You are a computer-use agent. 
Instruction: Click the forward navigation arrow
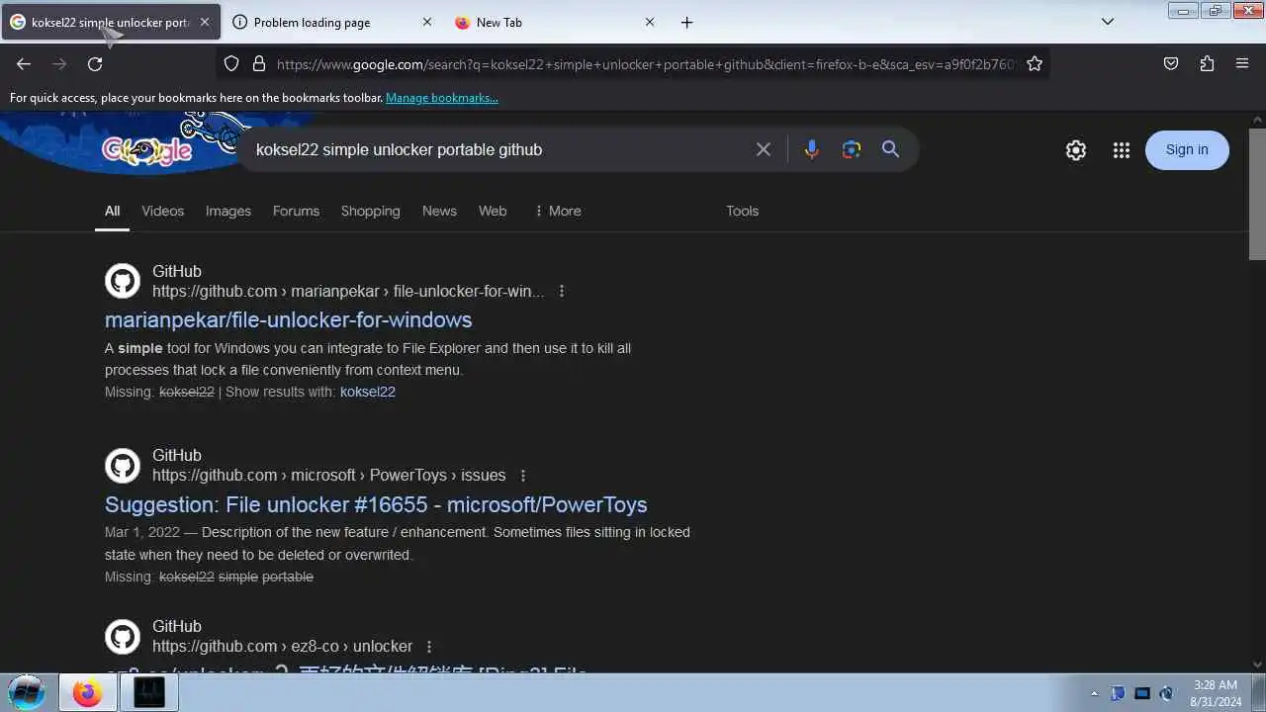coord(59,63)
